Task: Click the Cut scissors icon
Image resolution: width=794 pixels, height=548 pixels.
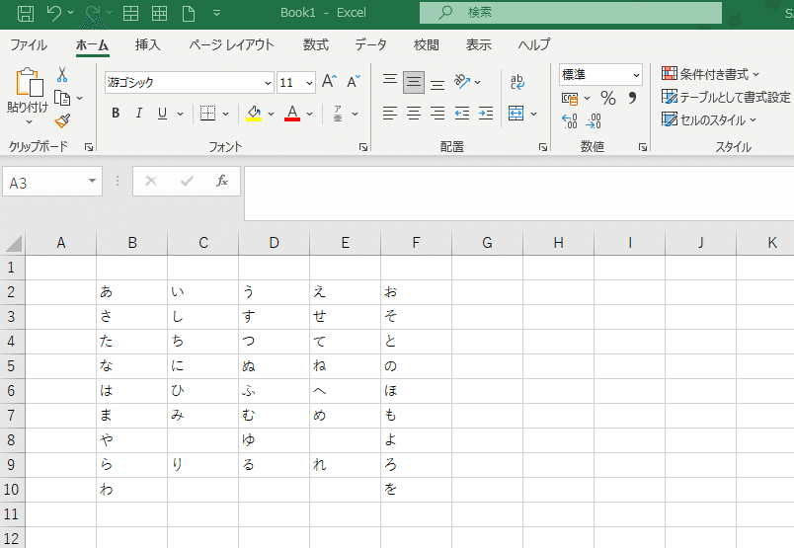Action: coord(62,74)
